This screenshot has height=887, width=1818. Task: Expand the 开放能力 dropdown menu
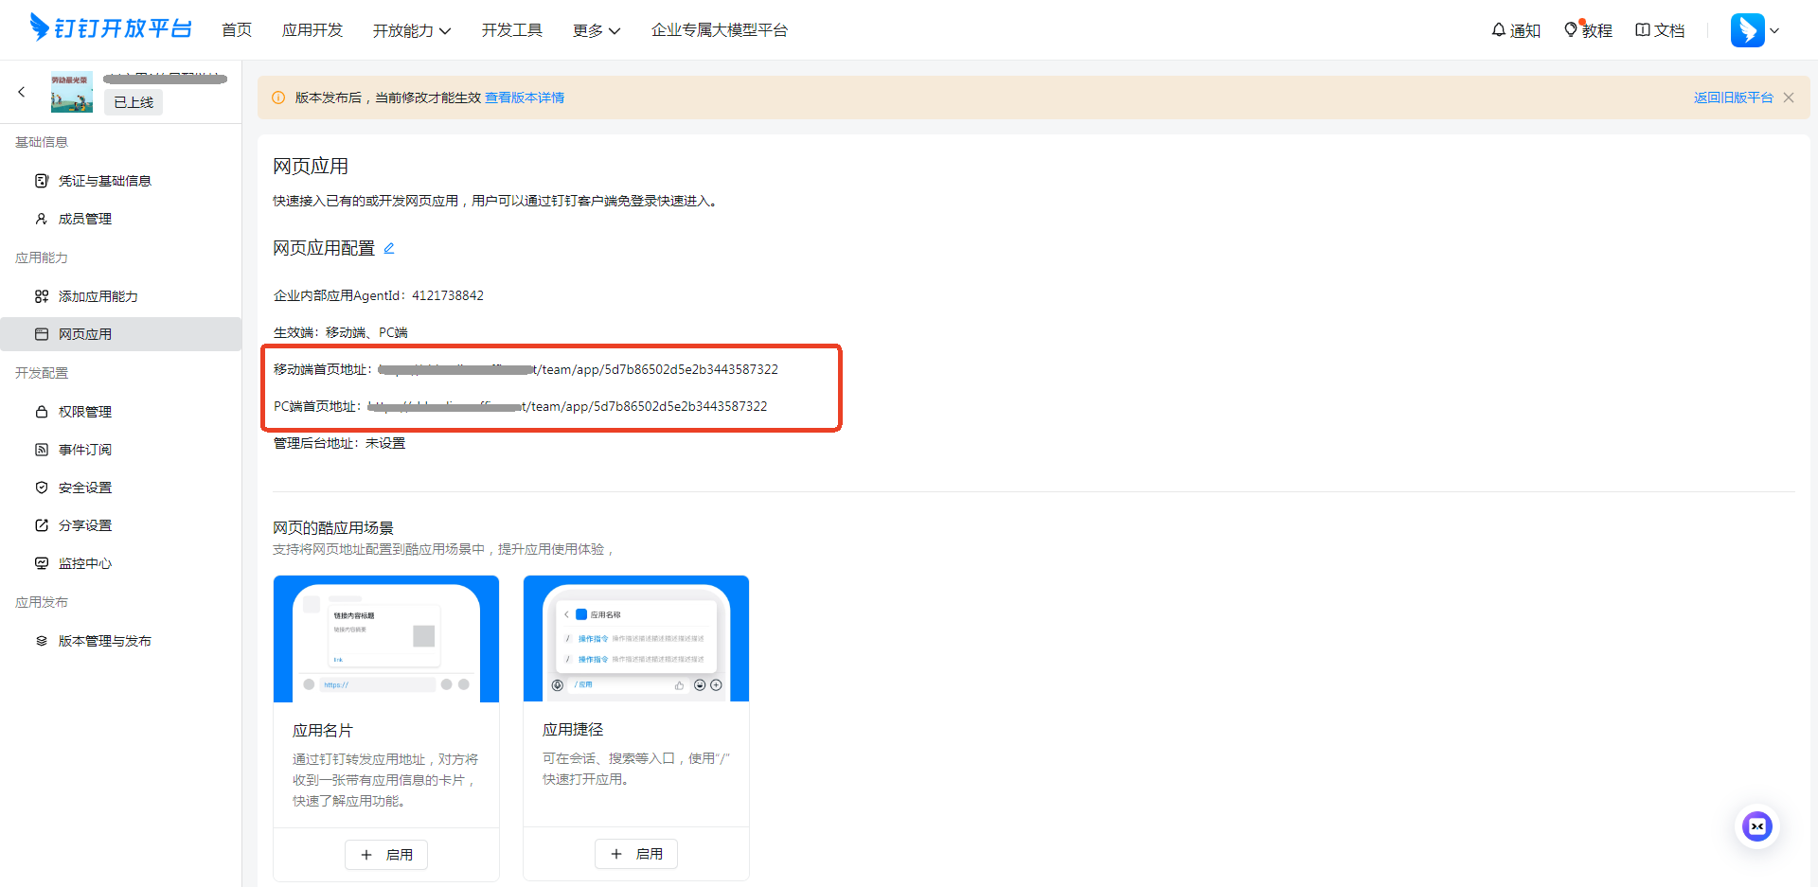point(411,30)
